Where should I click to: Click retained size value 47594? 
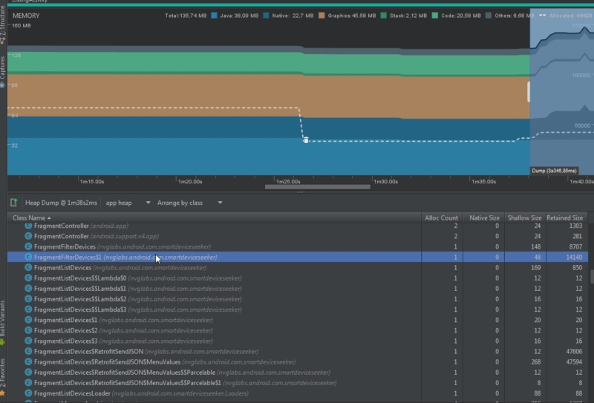(574, 362)
